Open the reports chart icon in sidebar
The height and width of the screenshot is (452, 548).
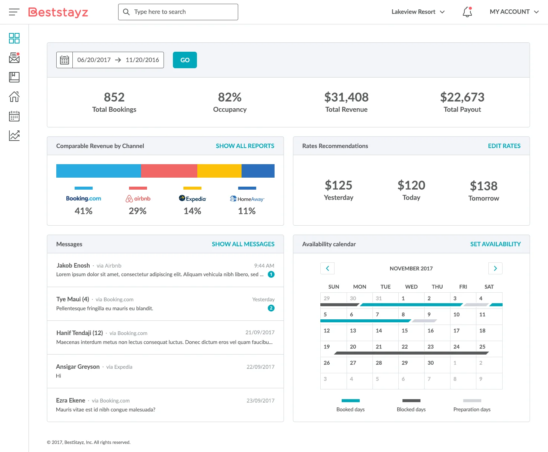tap(14, 136)
